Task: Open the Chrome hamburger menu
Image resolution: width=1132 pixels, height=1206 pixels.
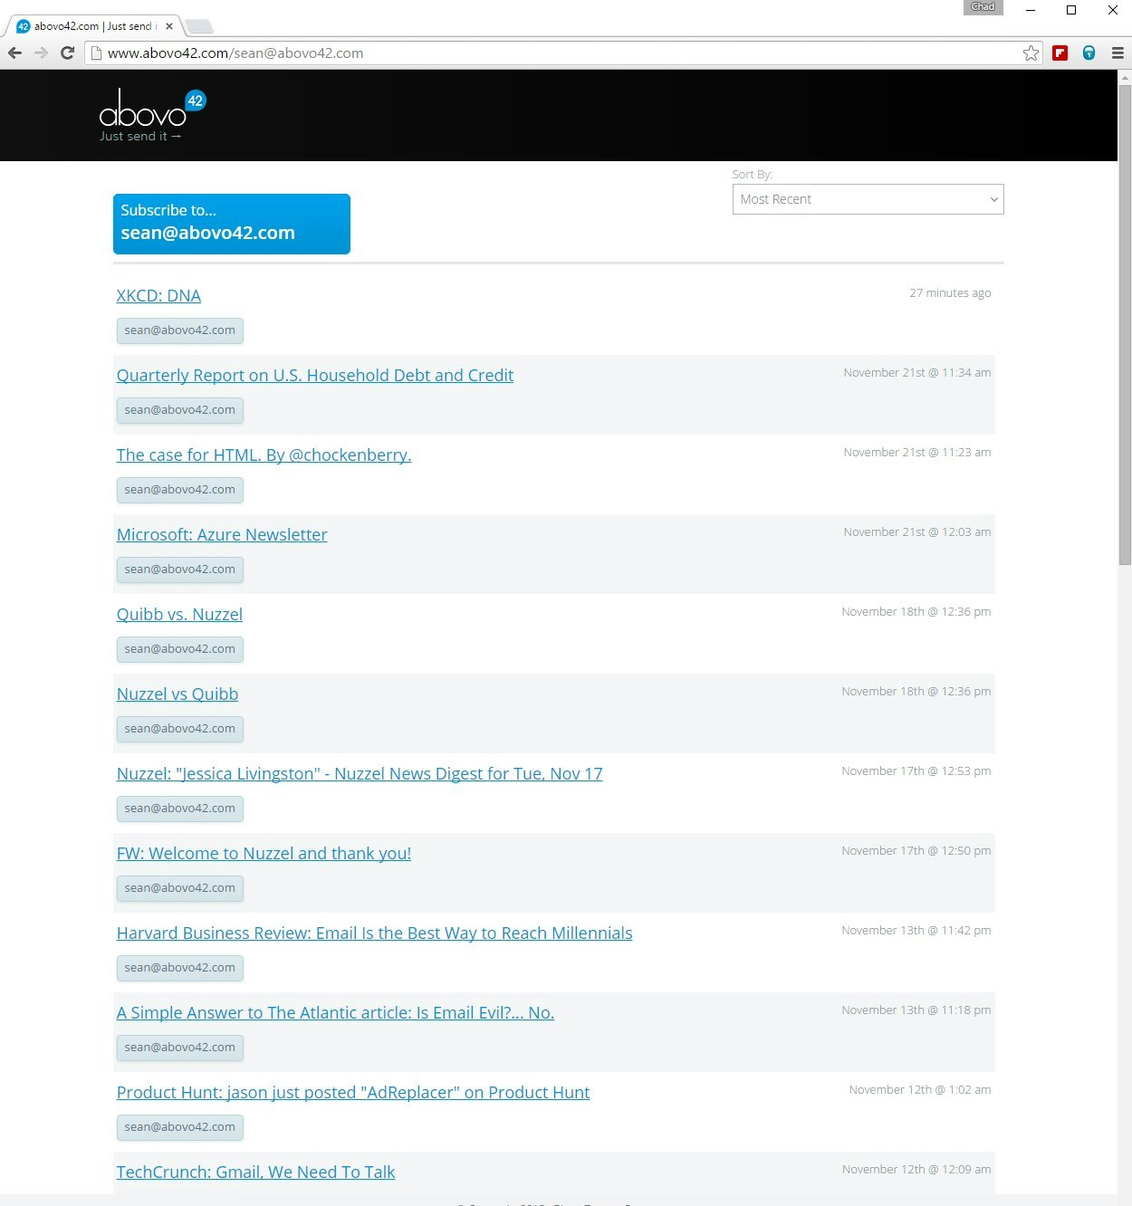Action: pos(1118,53)
